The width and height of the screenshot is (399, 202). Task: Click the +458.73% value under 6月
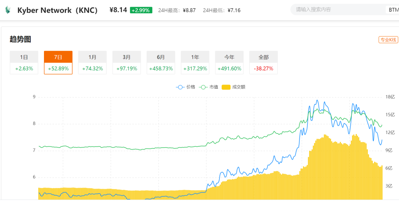[161, 69]
